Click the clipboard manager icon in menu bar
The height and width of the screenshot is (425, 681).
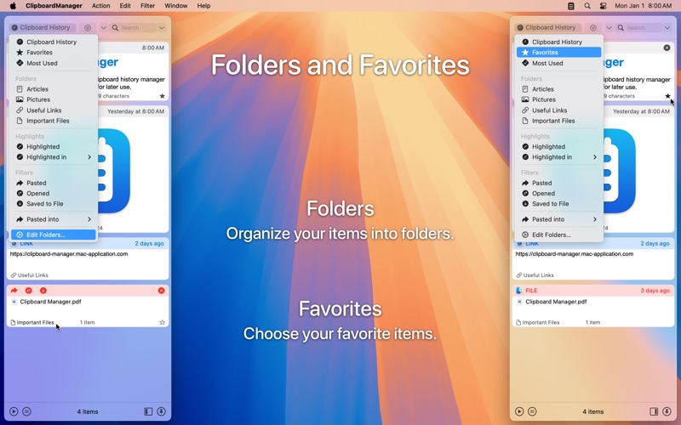571,6
